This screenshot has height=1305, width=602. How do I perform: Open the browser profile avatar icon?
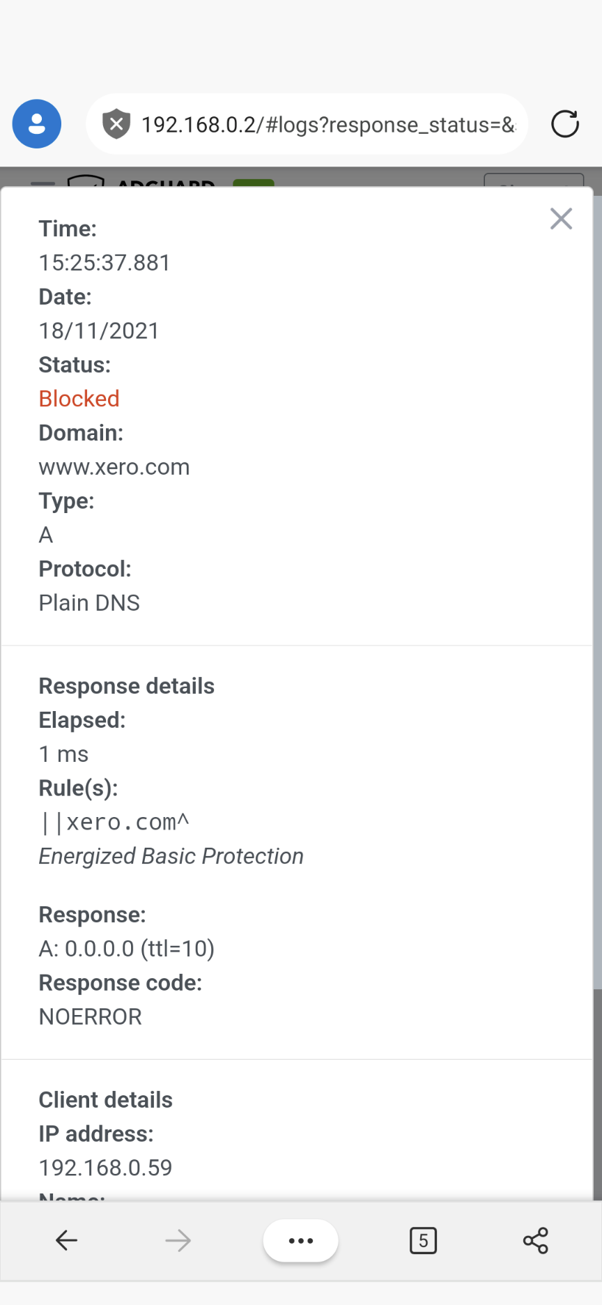click(x=36, y=123)
